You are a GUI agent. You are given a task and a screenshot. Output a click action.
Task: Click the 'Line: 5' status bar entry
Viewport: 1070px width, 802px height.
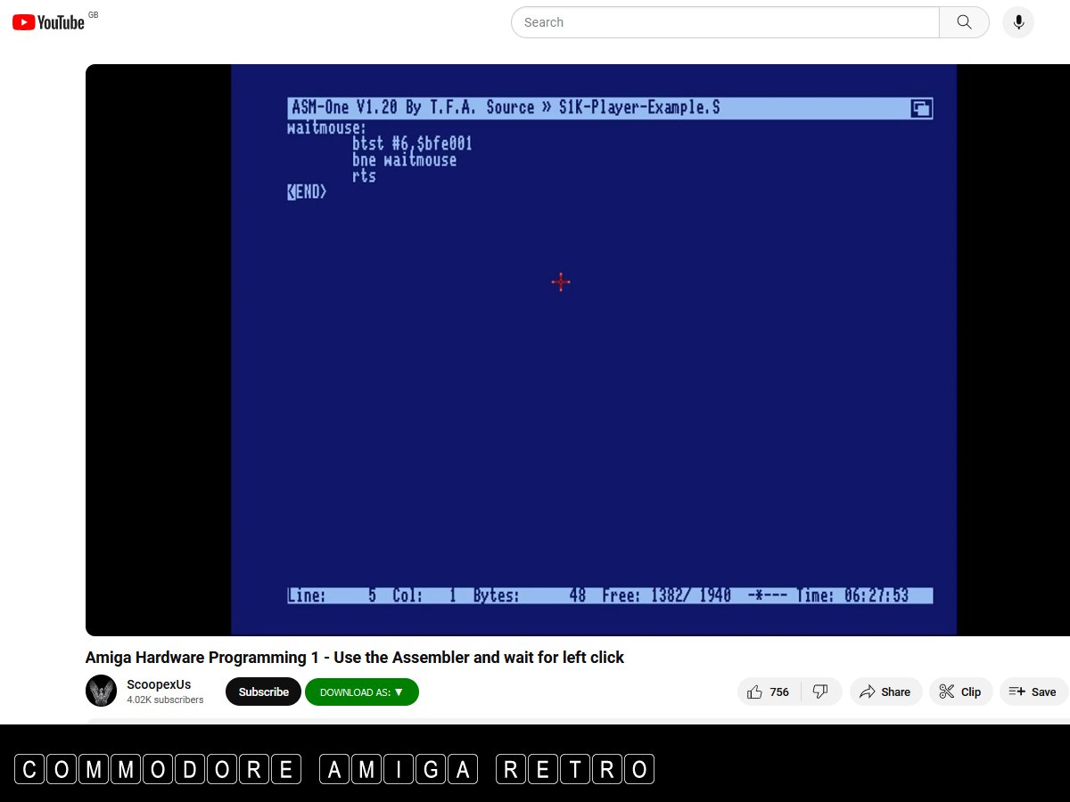tap(332, 595)
